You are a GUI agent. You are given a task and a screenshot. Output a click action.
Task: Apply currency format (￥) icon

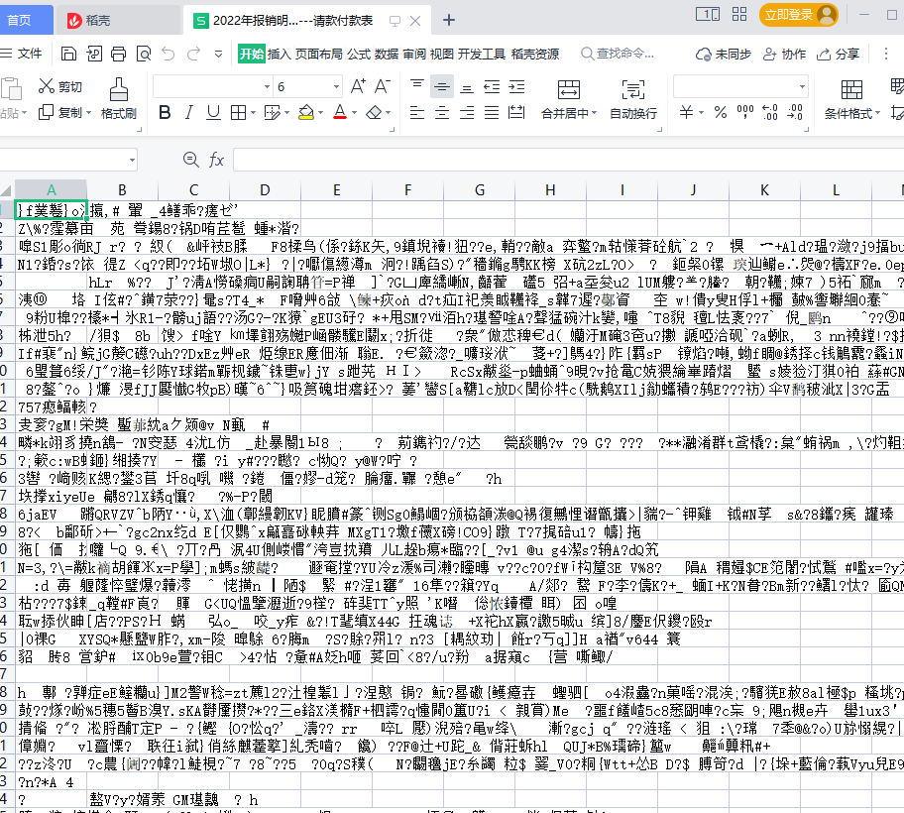coord(686,112)
